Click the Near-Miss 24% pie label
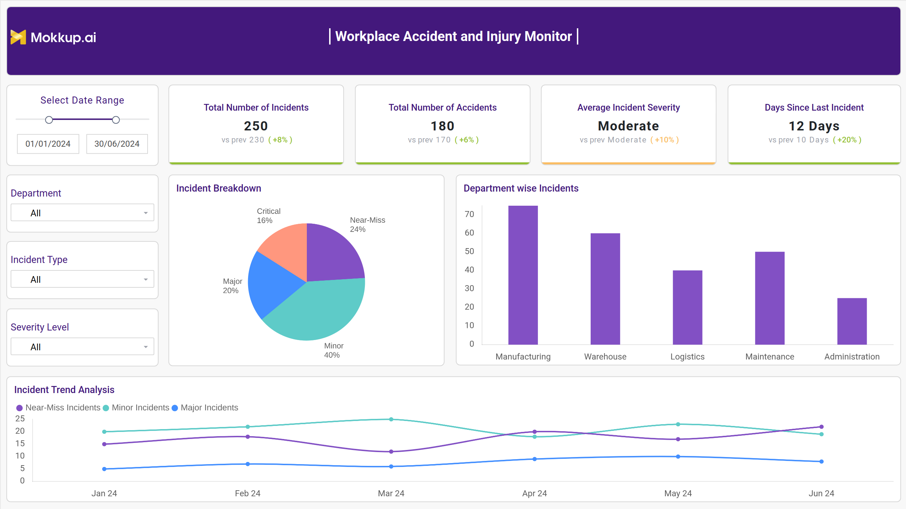 [x=367, y=224]
